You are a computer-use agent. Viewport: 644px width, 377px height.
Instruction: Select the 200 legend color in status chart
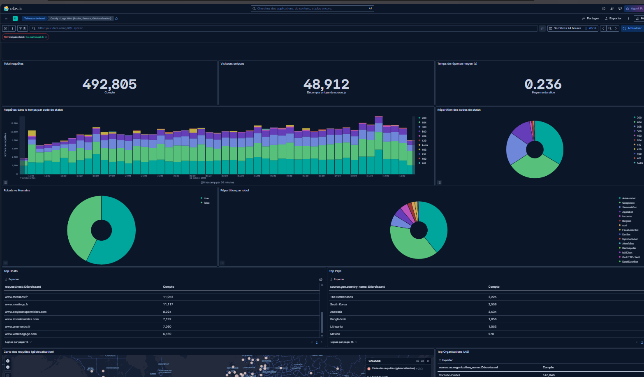coord(419,118)
